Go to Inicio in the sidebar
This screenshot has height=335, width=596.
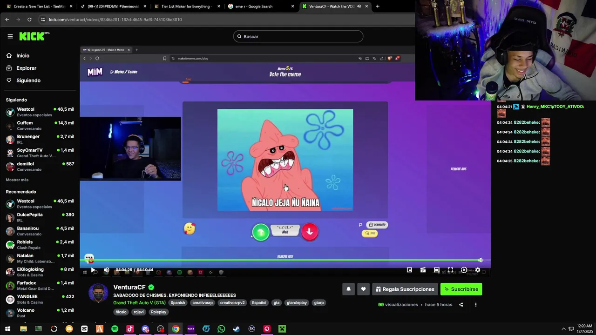(23, 55)
